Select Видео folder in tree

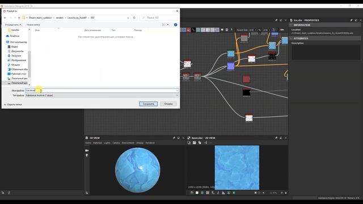pyautogui.click(x=12, y=46)
